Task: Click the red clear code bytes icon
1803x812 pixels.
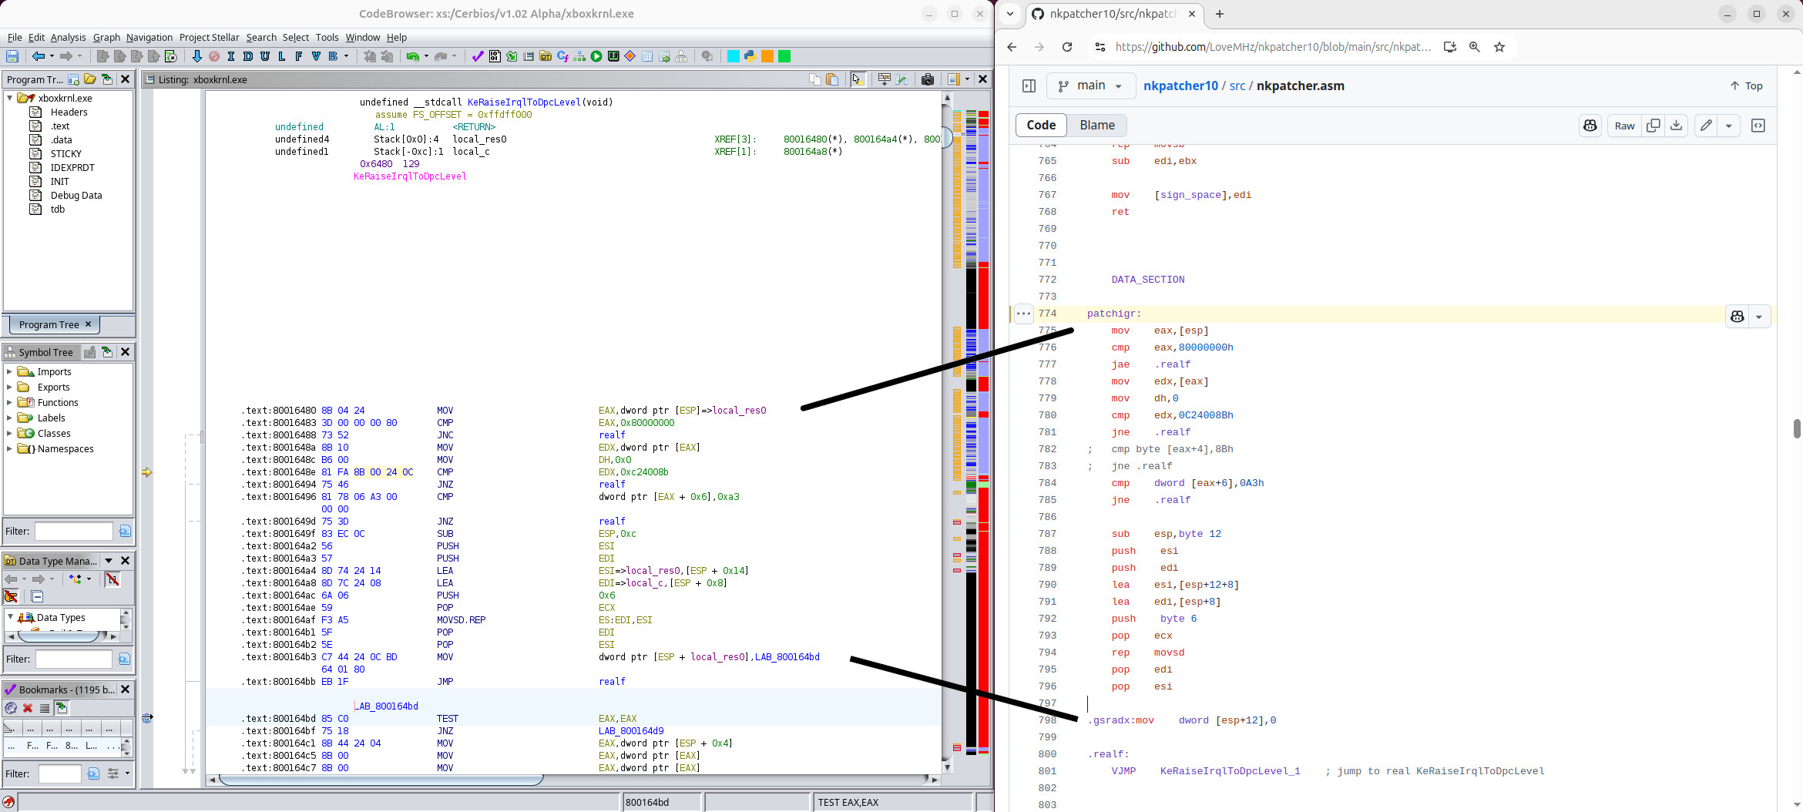Action: [x=214, y=56]
